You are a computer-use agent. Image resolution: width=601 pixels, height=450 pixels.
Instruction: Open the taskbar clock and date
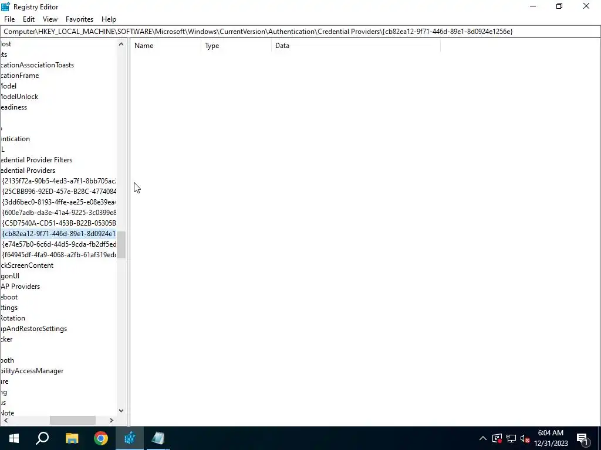[x=551, y=438]
